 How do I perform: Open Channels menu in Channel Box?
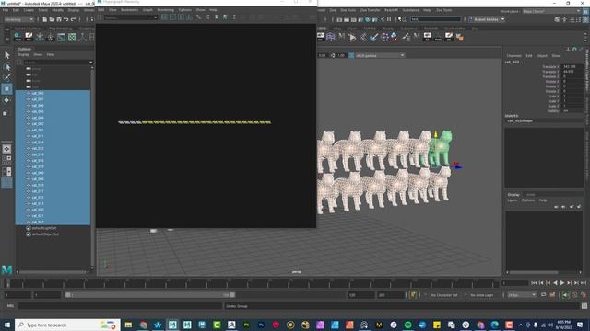[513, 56]
